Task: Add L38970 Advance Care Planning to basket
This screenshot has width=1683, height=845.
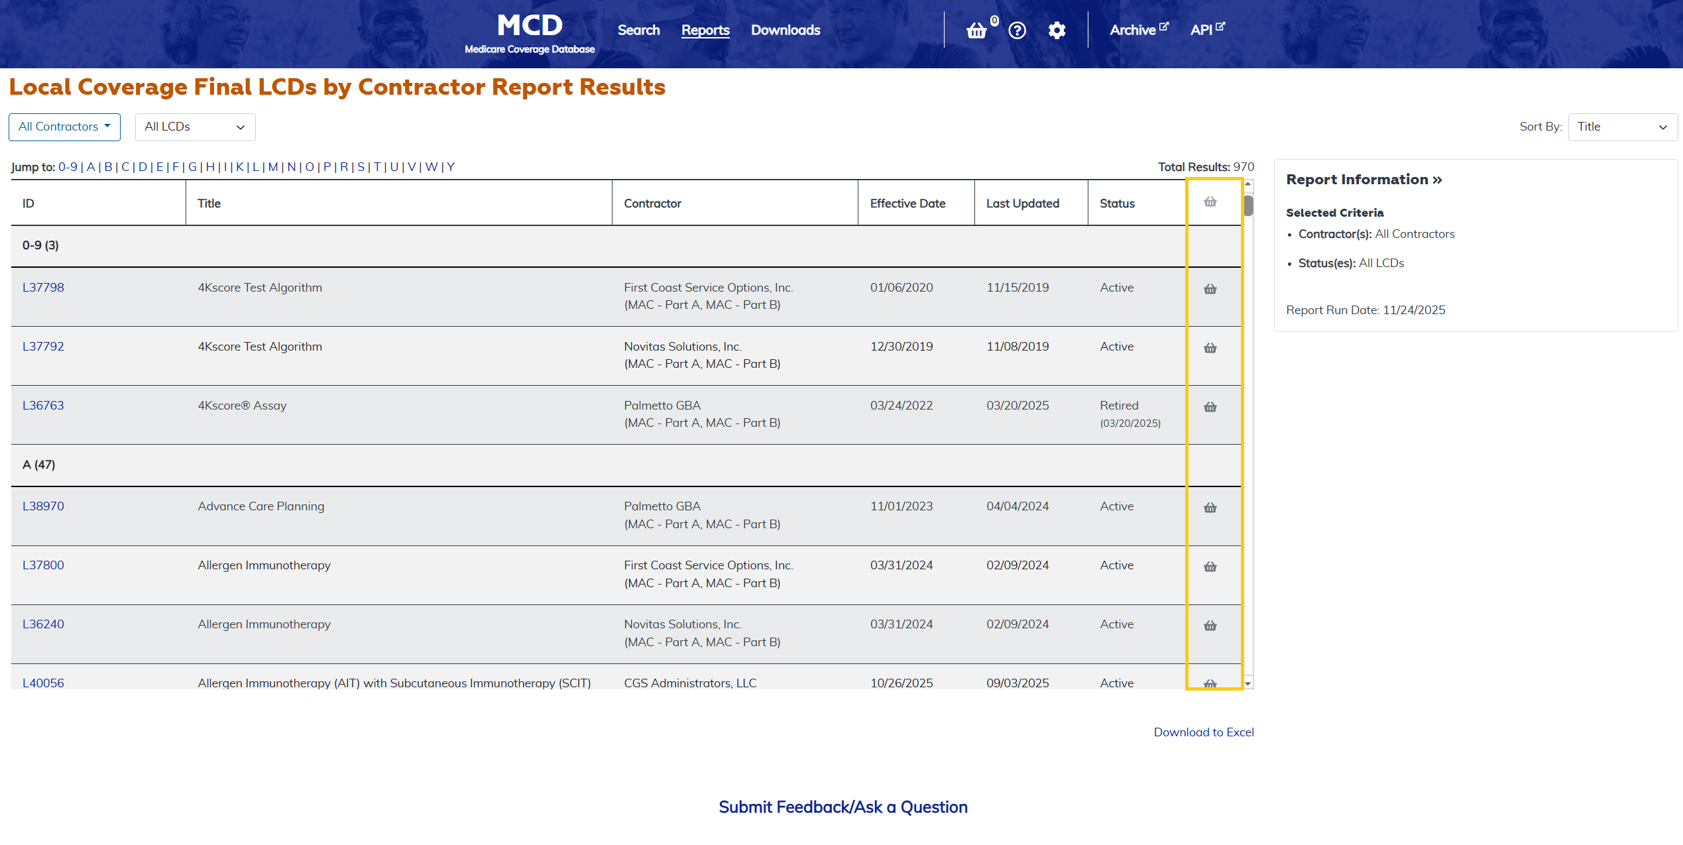Action: point(1210,508)
